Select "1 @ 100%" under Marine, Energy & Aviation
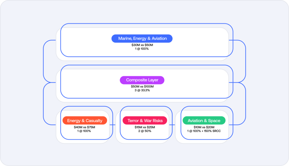The image size is (289, 166). coord(142,49)
